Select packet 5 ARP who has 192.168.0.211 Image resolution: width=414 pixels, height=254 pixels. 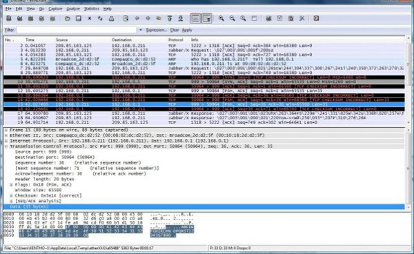204,59
